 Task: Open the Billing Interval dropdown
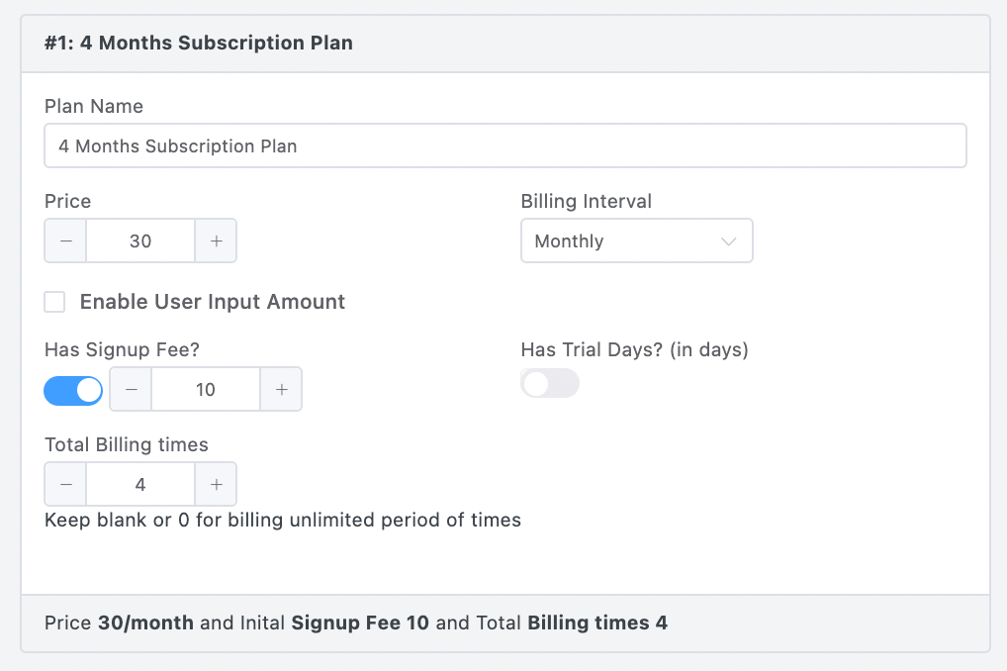point(636,240)
